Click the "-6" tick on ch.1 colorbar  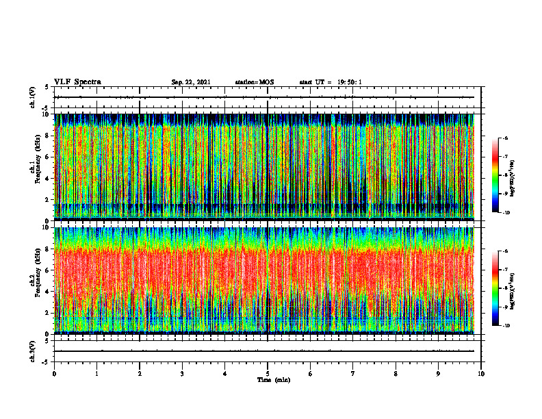coord(506,138)
